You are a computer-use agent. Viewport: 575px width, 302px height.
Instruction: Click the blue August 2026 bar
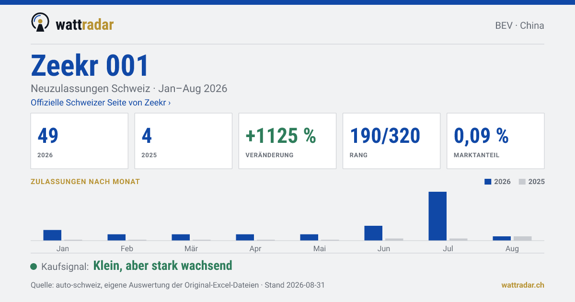(x=502, y=238)
